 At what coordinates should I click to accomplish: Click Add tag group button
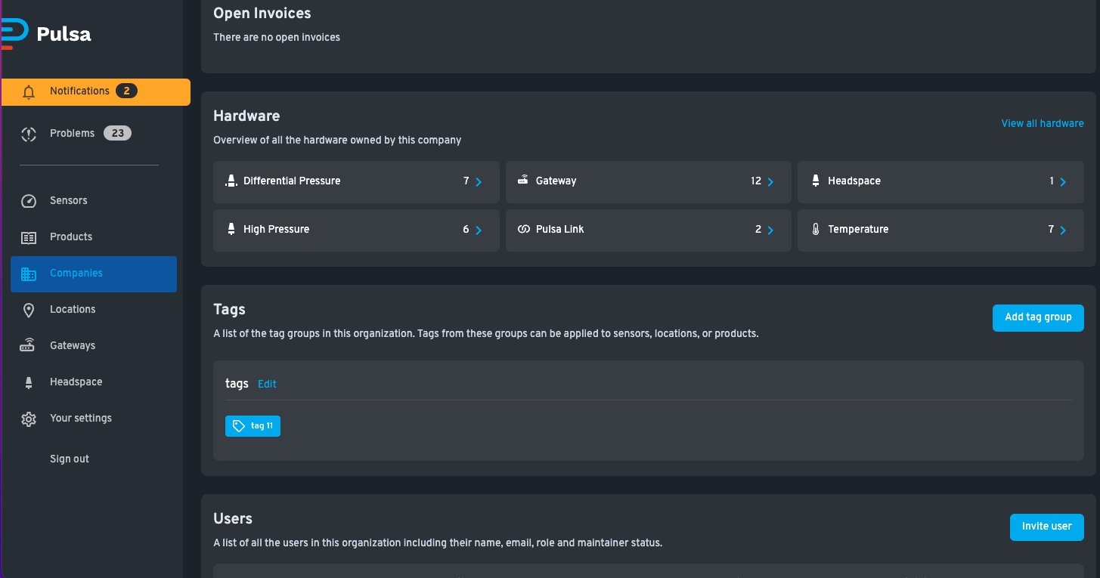click(x=1038, y=318)
